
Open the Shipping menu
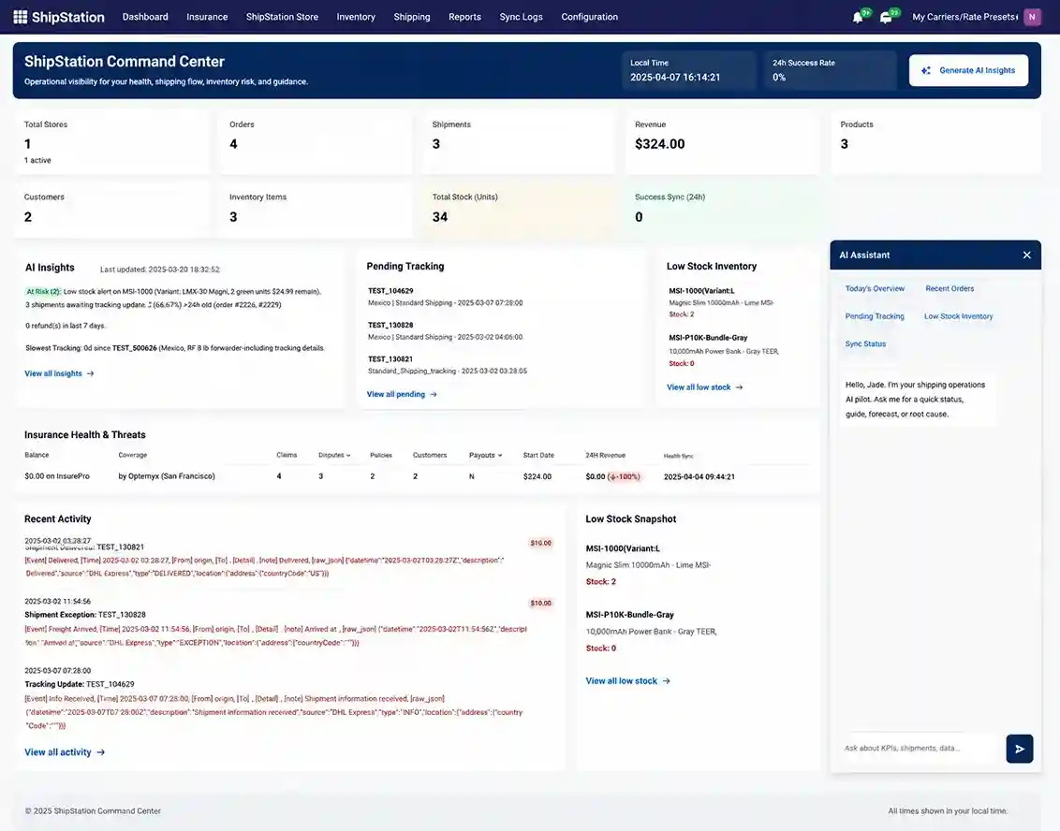(x=412, y=17)
